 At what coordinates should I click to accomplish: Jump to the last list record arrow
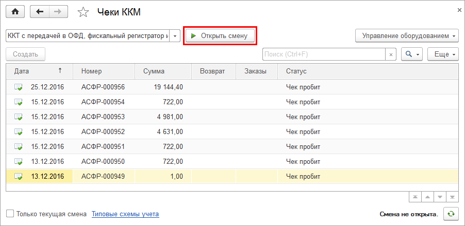point(452,197)
